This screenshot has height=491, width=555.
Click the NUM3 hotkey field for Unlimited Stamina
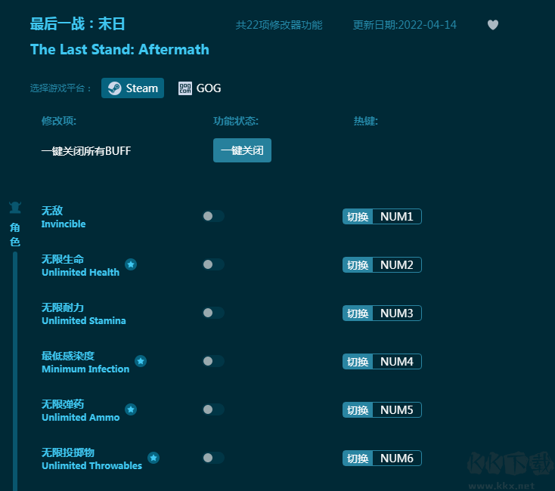coord(397,313)
